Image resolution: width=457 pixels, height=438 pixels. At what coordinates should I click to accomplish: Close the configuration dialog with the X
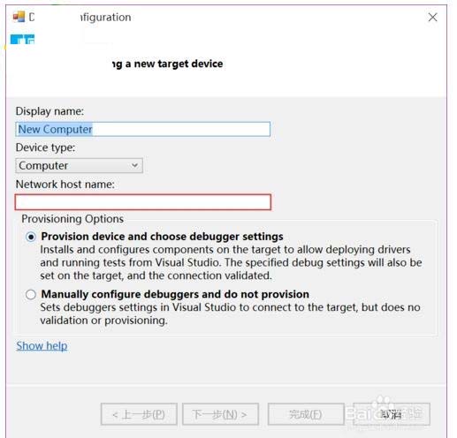432,17
